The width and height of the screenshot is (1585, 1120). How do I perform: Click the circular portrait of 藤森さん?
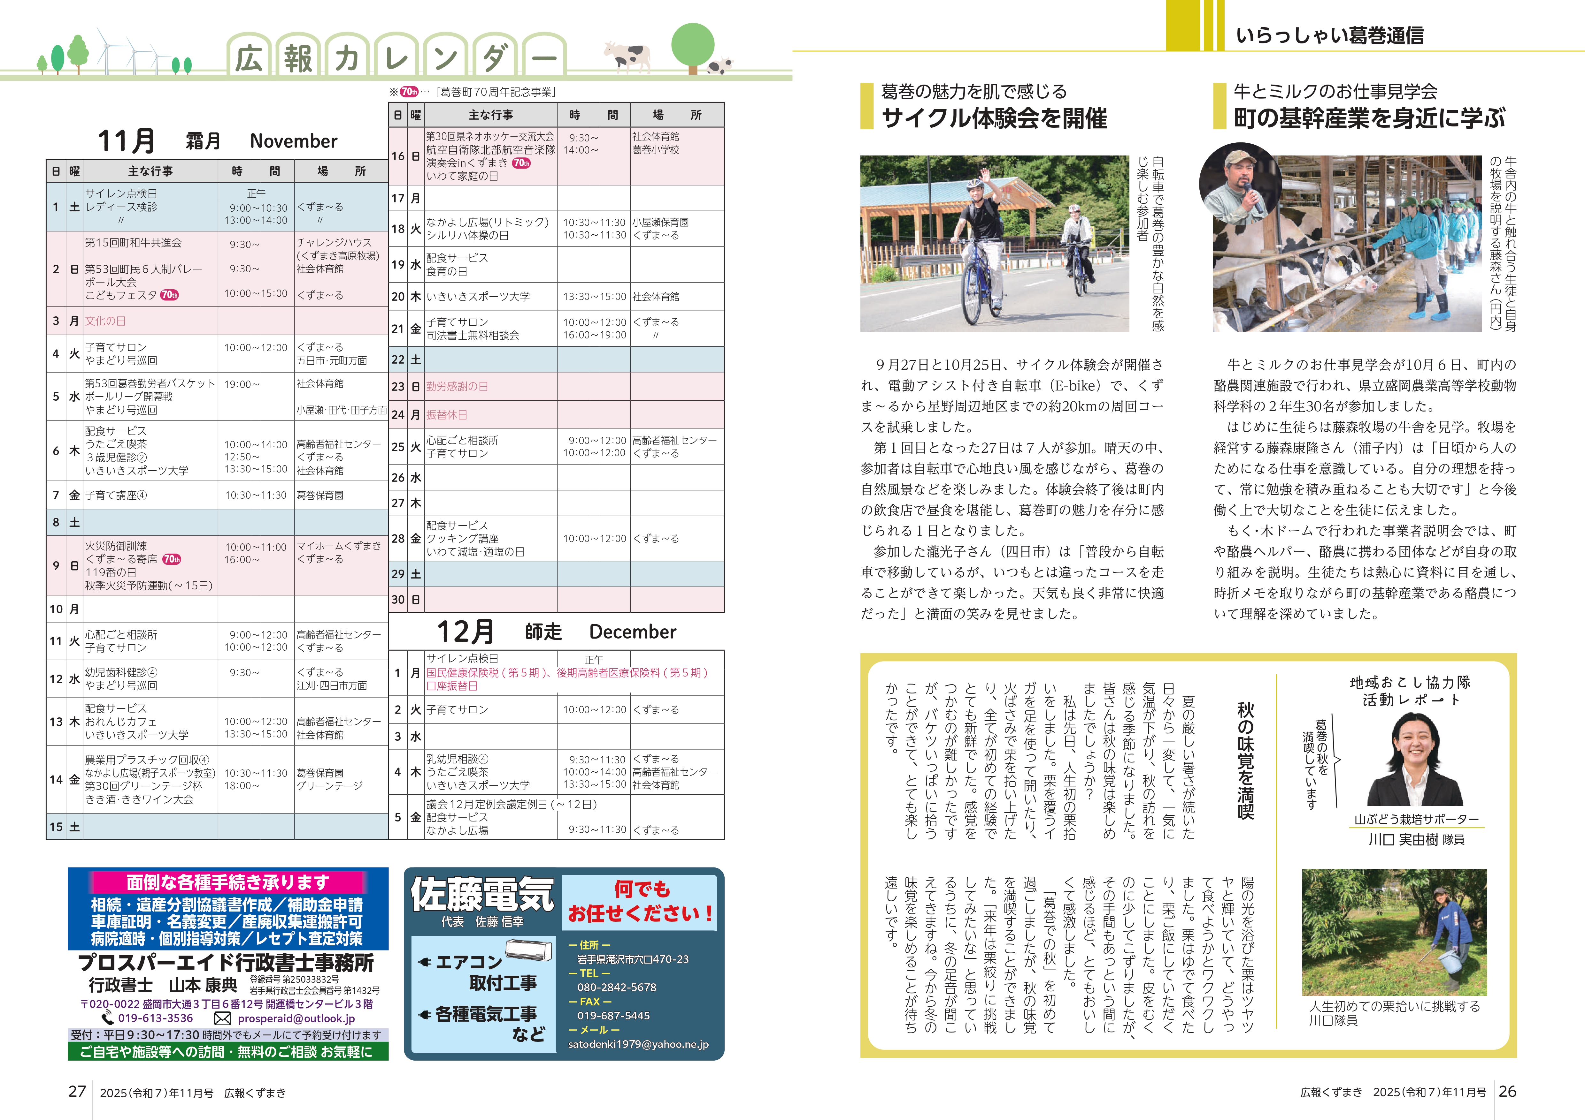coord(1240,184)
